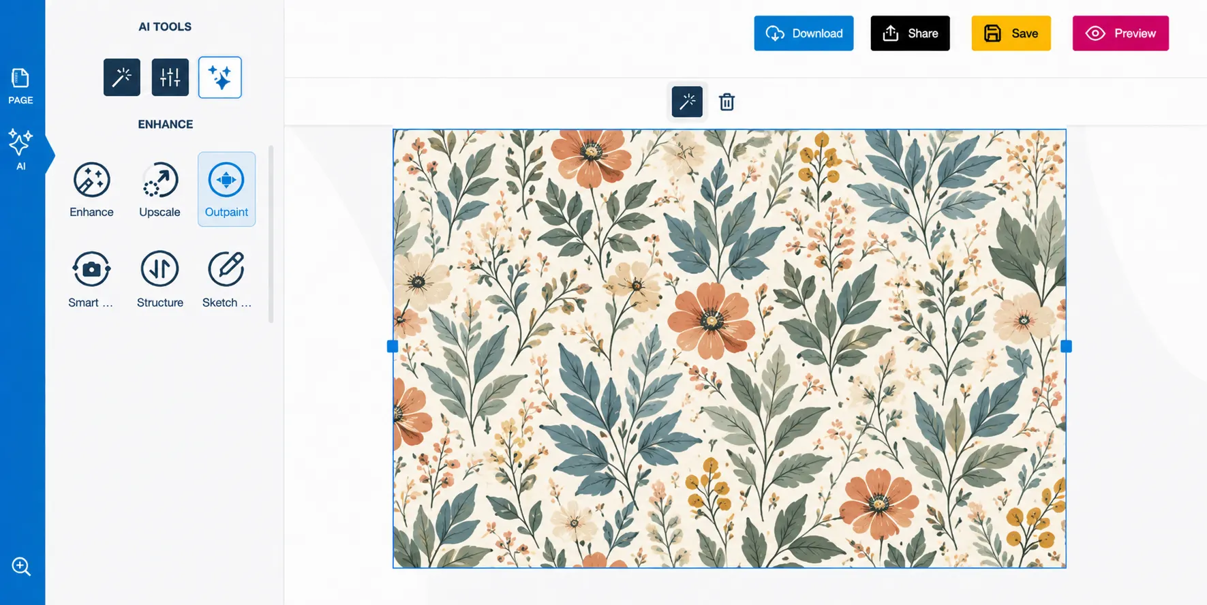Image resolution: width=1207 pixels, height=605 pixels.
Task: Select the AI sparkle sidebar tab
Action: (x=20, y=149)
